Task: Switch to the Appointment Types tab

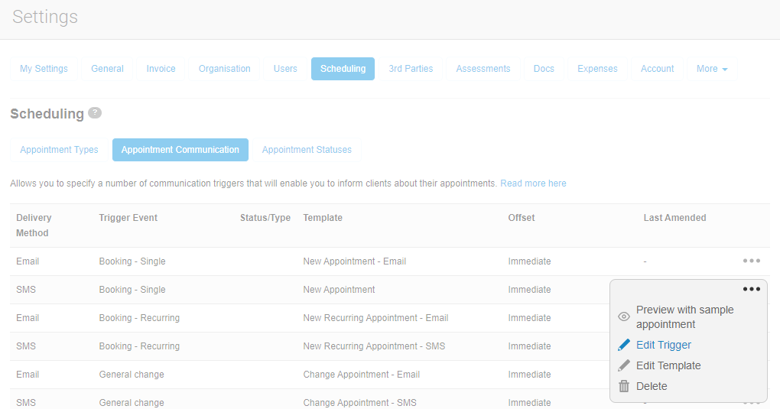Action: [x=59, y=150]
